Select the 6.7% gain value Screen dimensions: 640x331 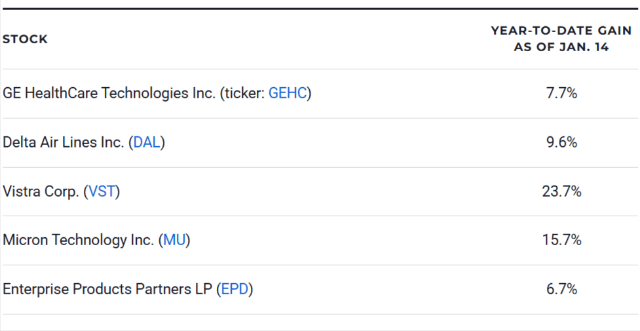pos(561,289)
